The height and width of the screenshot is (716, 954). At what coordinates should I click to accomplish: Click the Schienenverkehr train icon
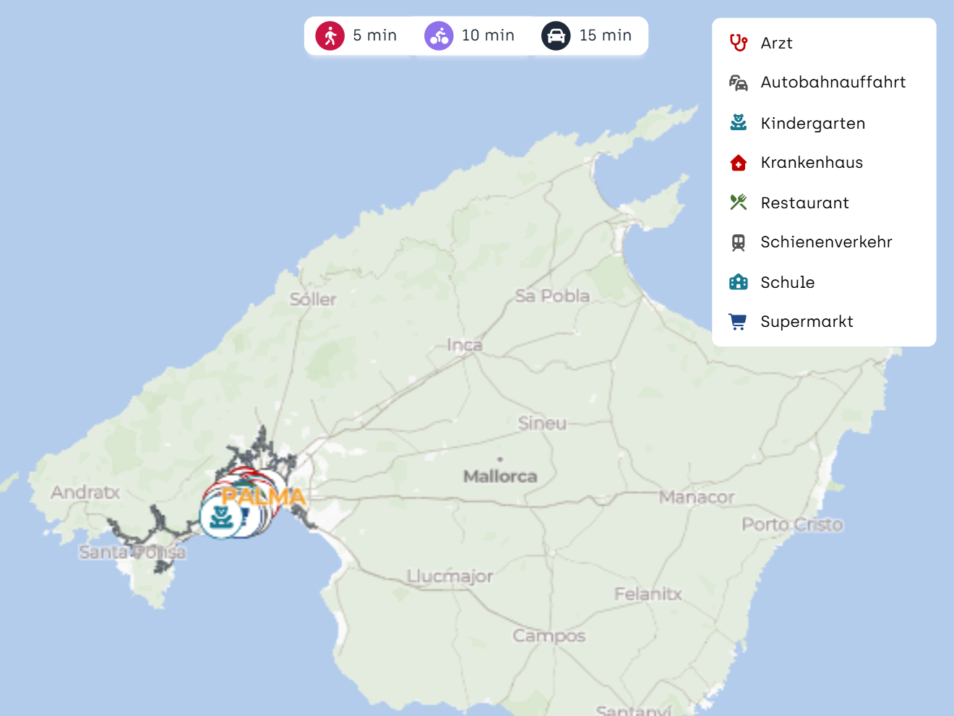pyautogui.click(x=738, y=242)
